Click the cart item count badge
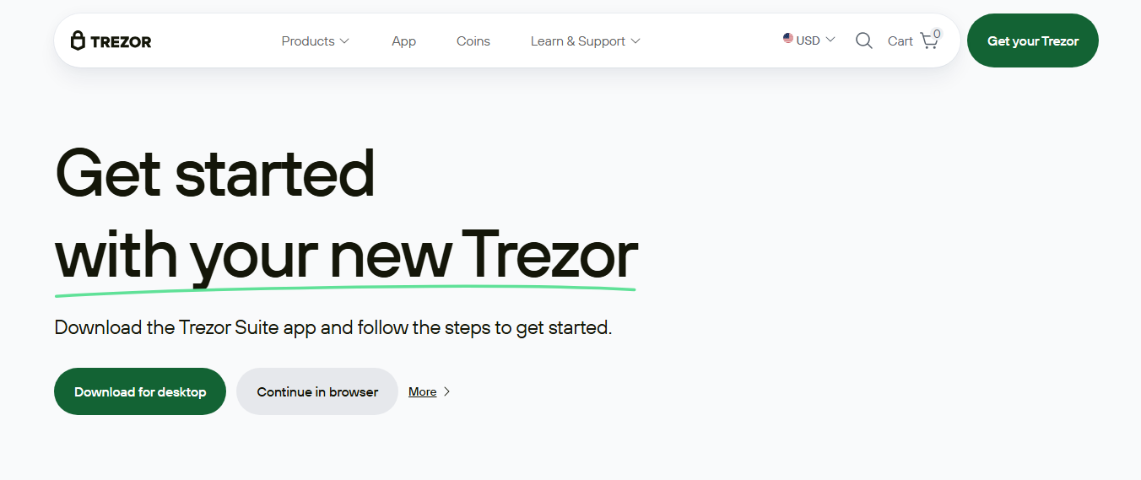 click(x=937, y=34)
